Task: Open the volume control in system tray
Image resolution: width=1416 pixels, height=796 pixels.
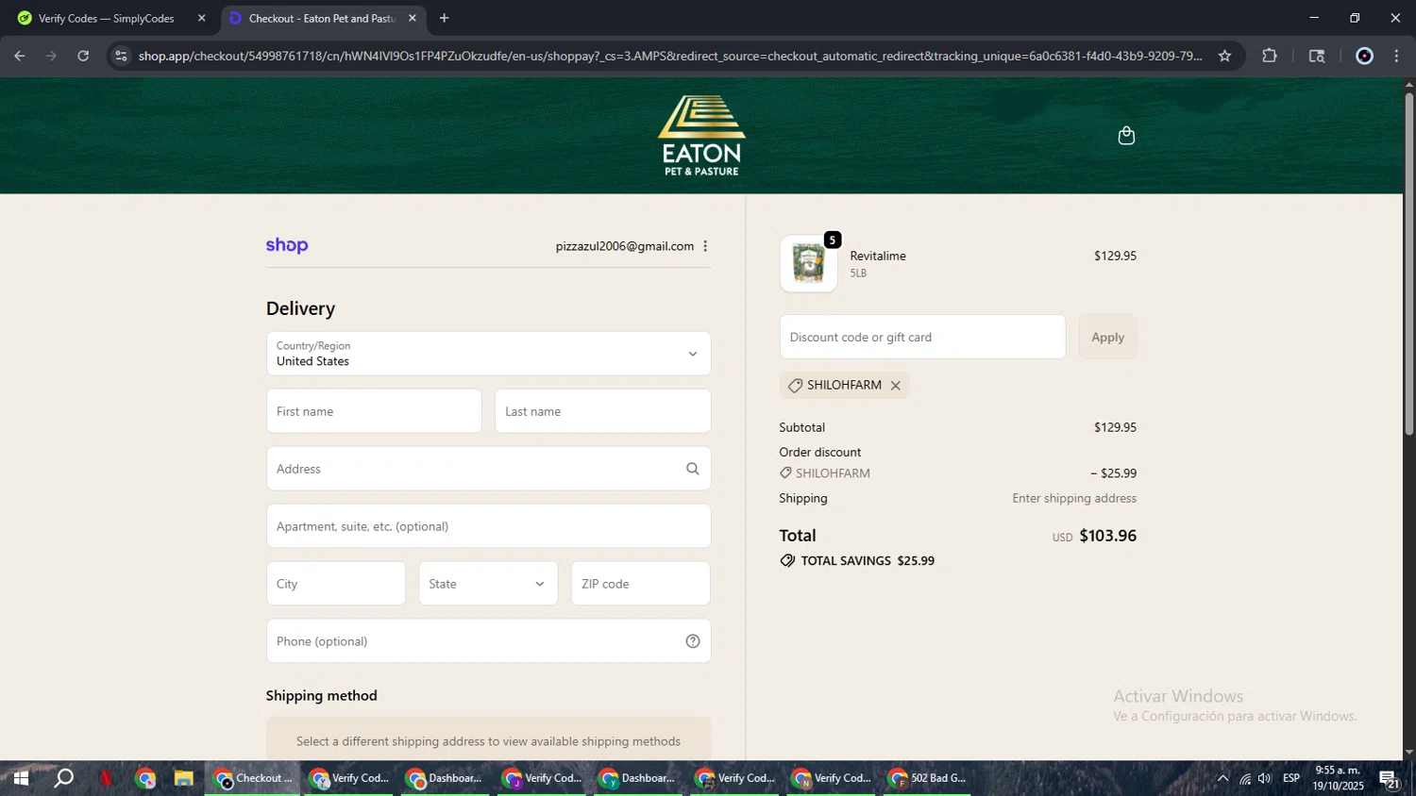Action: 1264,778
